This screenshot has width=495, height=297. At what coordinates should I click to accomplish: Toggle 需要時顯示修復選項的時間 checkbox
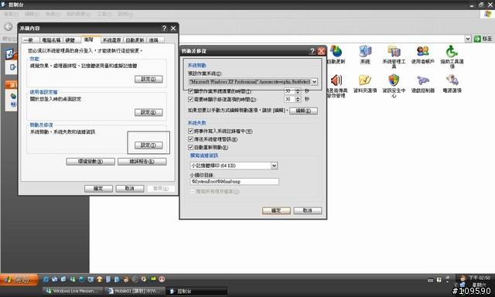[190, 100]
